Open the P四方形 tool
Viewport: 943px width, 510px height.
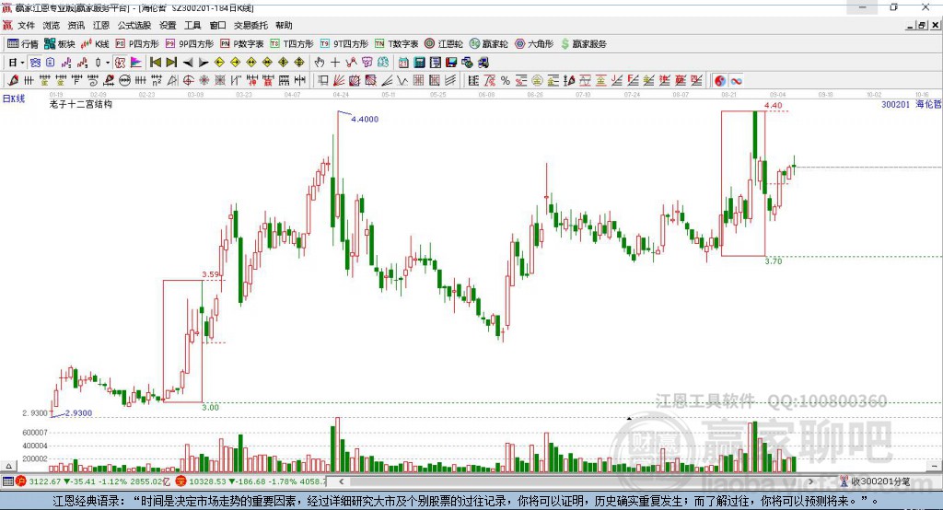[137, 44]
